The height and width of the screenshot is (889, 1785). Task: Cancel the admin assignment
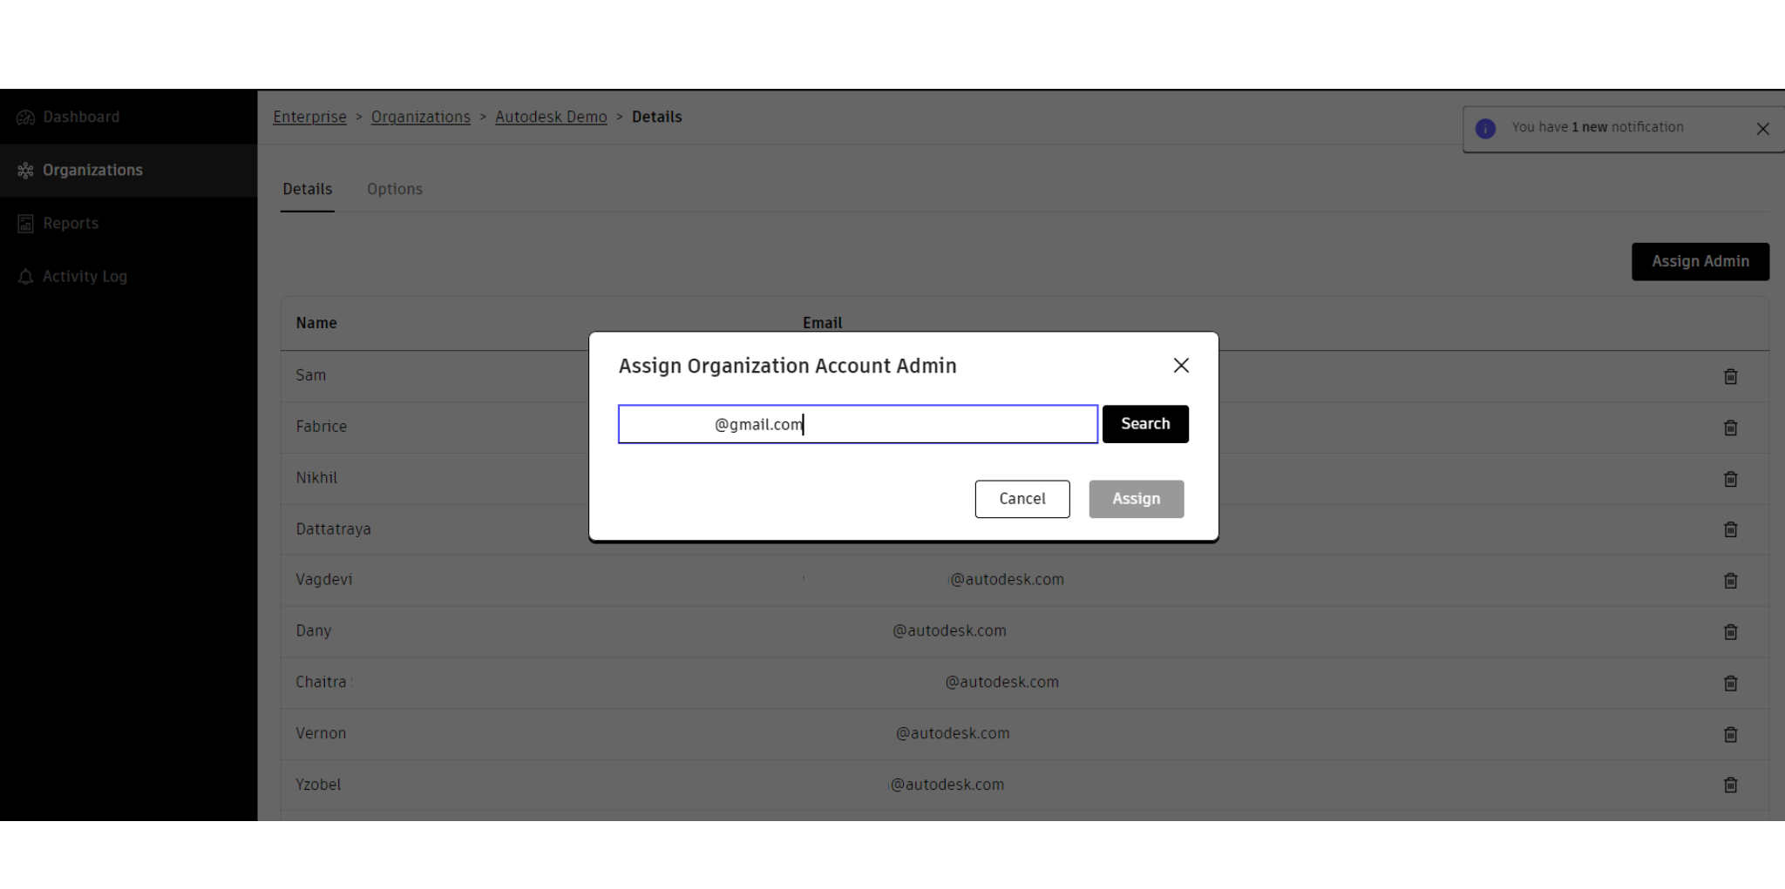click(1021, 499)
